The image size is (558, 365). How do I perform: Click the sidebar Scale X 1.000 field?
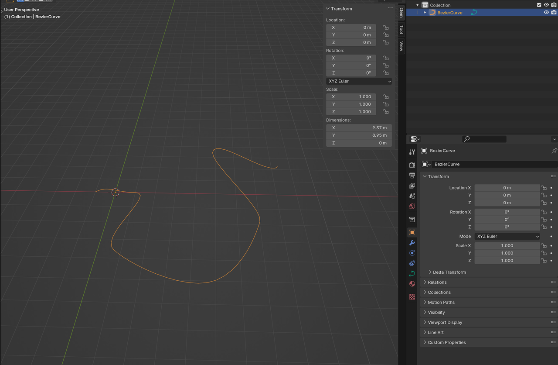(351, 97)
